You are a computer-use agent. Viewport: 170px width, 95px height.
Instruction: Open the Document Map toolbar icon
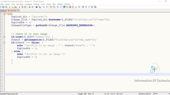[x=70, y=7]
